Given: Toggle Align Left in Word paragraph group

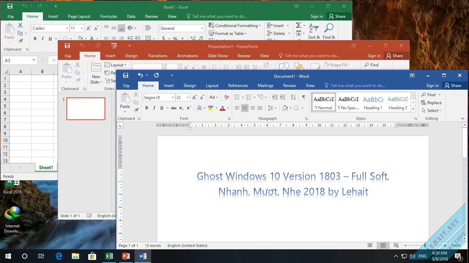Looking at the screenshot, I should click(237, 108).
